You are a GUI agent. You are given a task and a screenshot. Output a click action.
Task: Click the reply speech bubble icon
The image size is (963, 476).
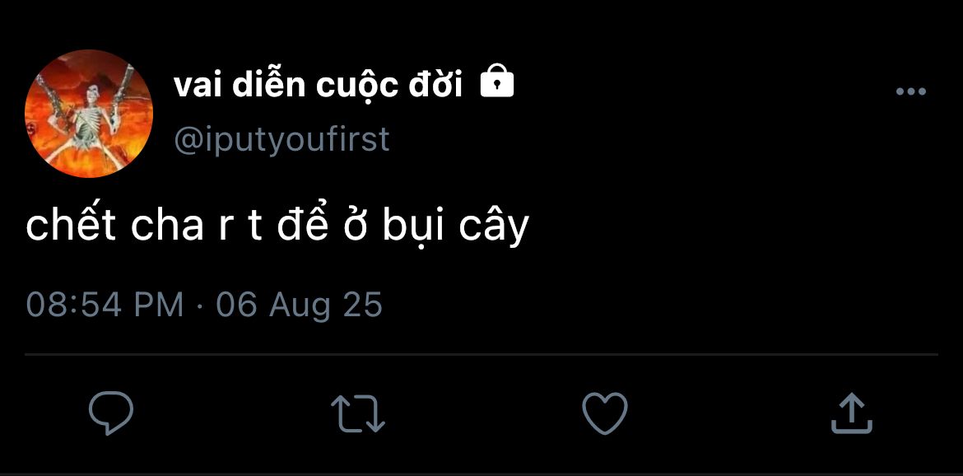coord(110,413)
